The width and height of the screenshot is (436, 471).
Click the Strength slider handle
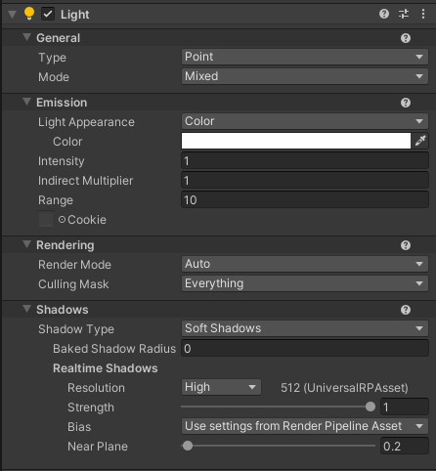coord(371,407)
